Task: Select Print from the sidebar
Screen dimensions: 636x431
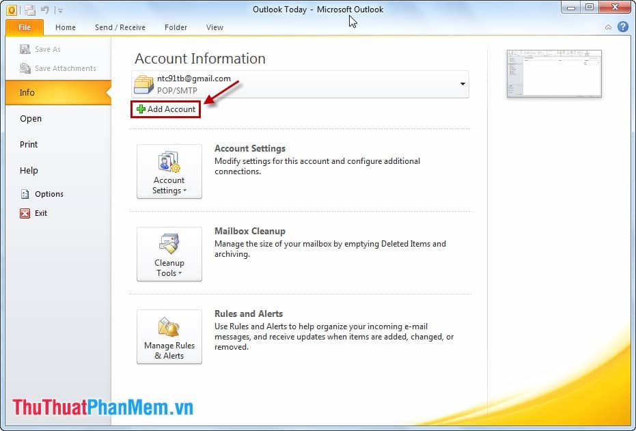Action: 29,144
